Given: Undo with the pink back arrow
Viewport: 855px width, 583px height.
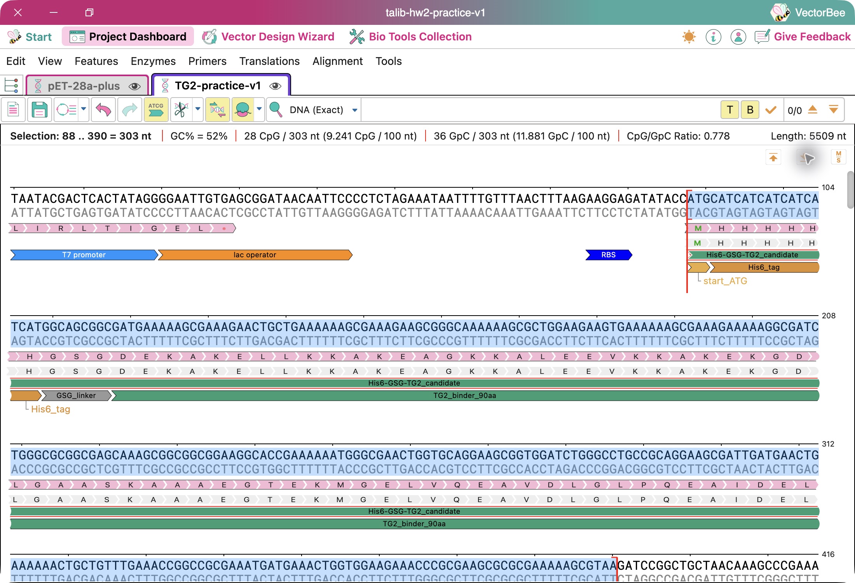Looking at the screenshot, I should [x=103, y=110].
